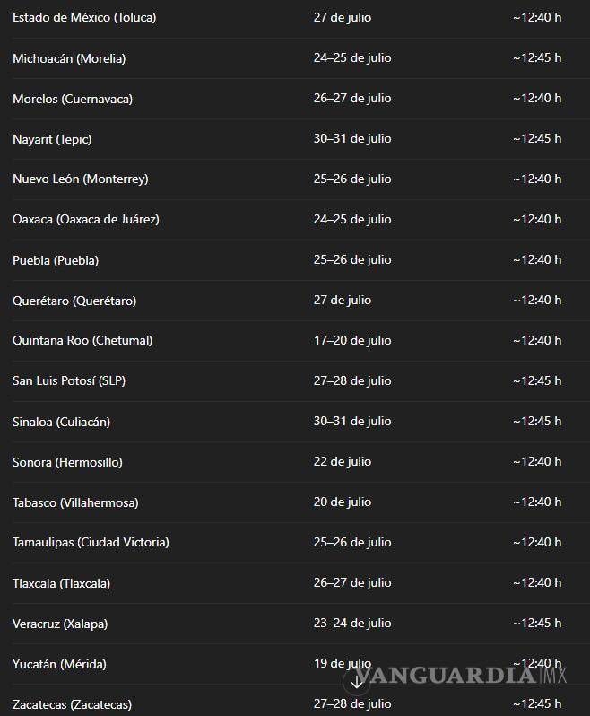Click on Michoacán (Morelia) entry
Screen dimensions: 590x716
pyautogui.click(x=69, y=58)
